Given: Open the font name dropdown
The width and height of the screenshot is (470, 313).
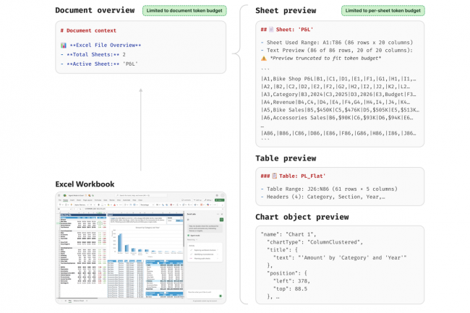Looking at the screenshot, I should pos(82,205).
